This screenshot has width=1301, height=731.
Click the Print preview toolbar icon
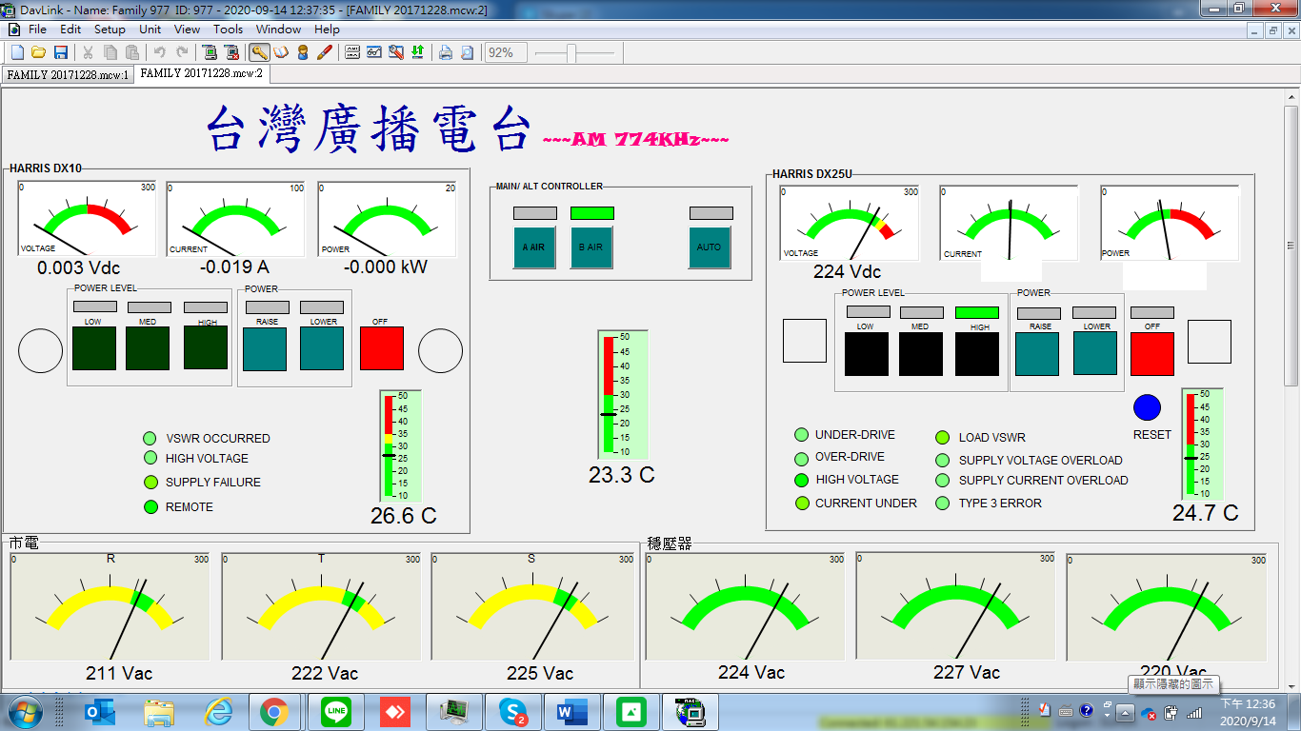[x=467, y=52]
